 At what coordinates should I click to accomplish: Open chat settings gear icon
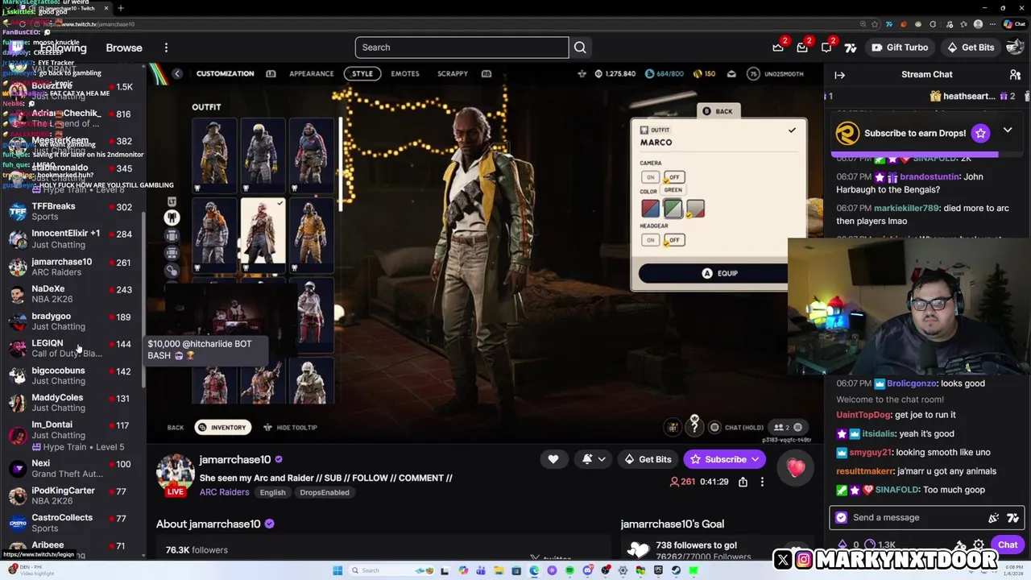(978, 545)
